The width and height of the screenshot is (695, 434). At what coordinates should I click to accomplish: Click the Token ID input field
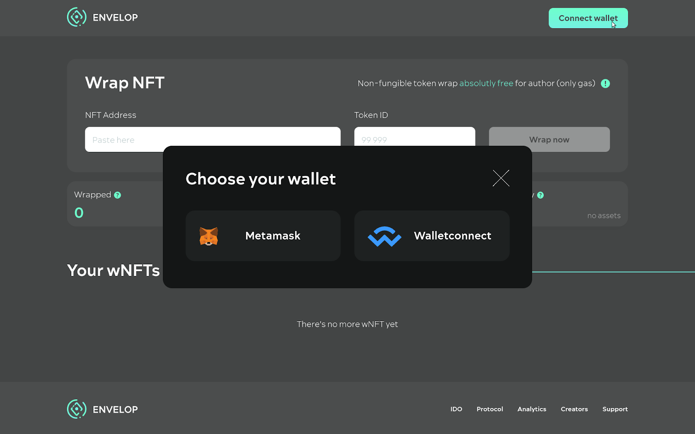pos(415,137)
